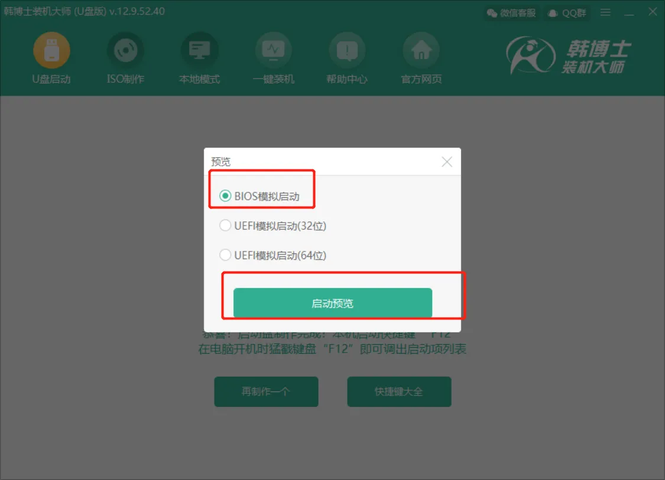665x480 pixels.
Task: Minimize the 韩博士装机大师 window
Action: coord(630,13)
